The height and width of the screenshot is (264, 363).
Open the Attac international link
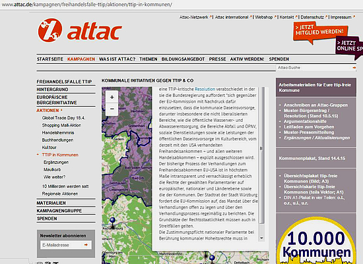tap(233, 17)
